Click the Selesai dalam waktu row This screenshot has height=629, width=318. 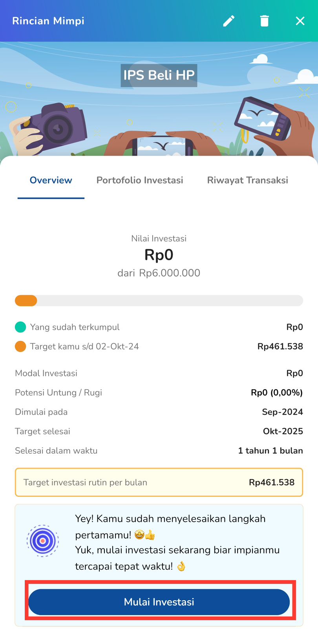(x=159, y=451)
